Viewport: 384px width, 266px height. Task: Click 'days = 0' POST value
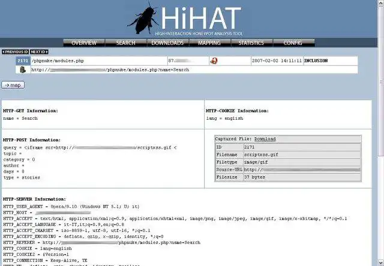(x=14, y=171)
